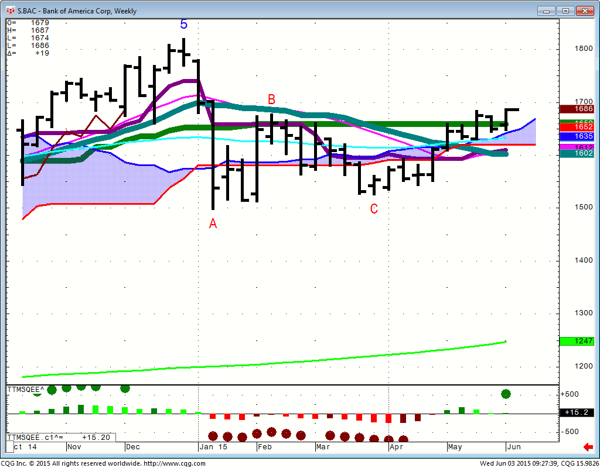600x468 pixels.
Task: Click the Nov label on time axis
Action: pyautogui.click(x=74, y=446)
